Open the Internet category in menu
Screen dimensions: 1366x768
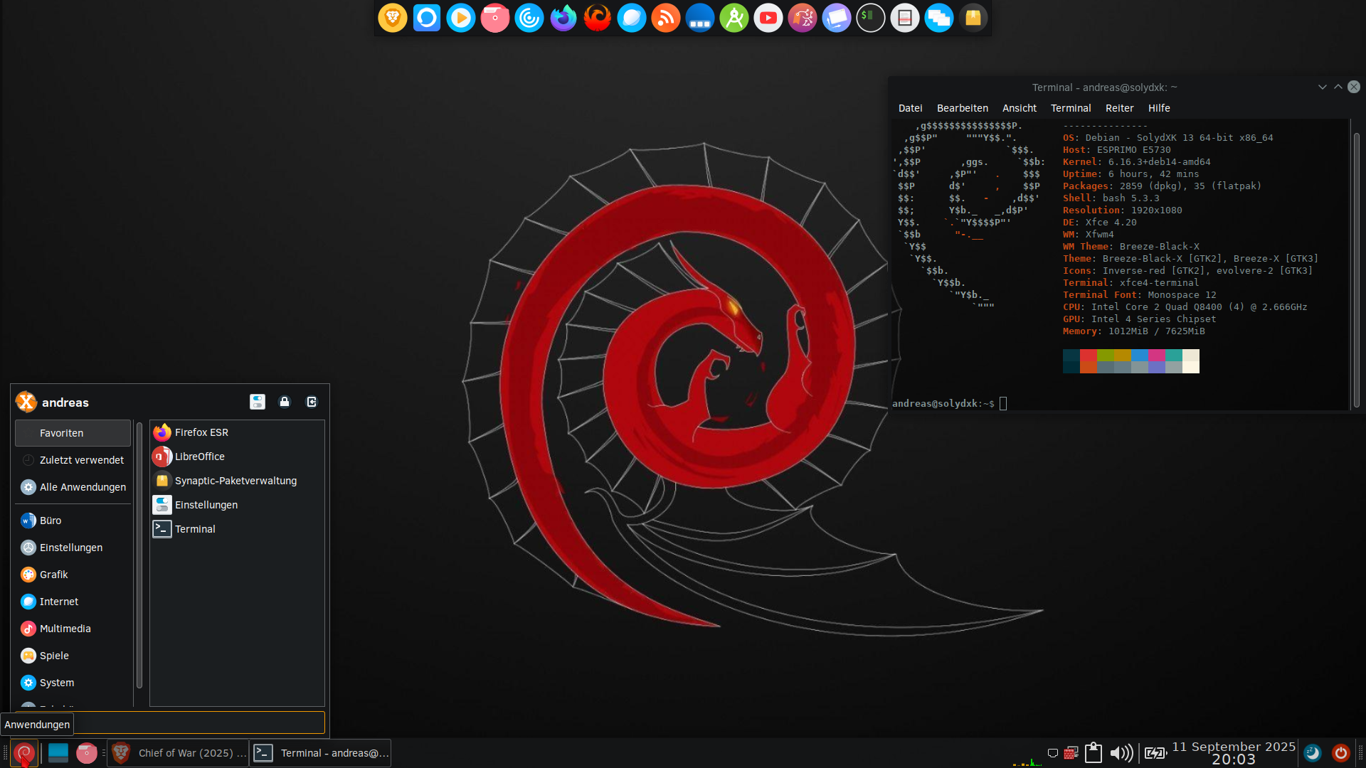pos(59,602)
